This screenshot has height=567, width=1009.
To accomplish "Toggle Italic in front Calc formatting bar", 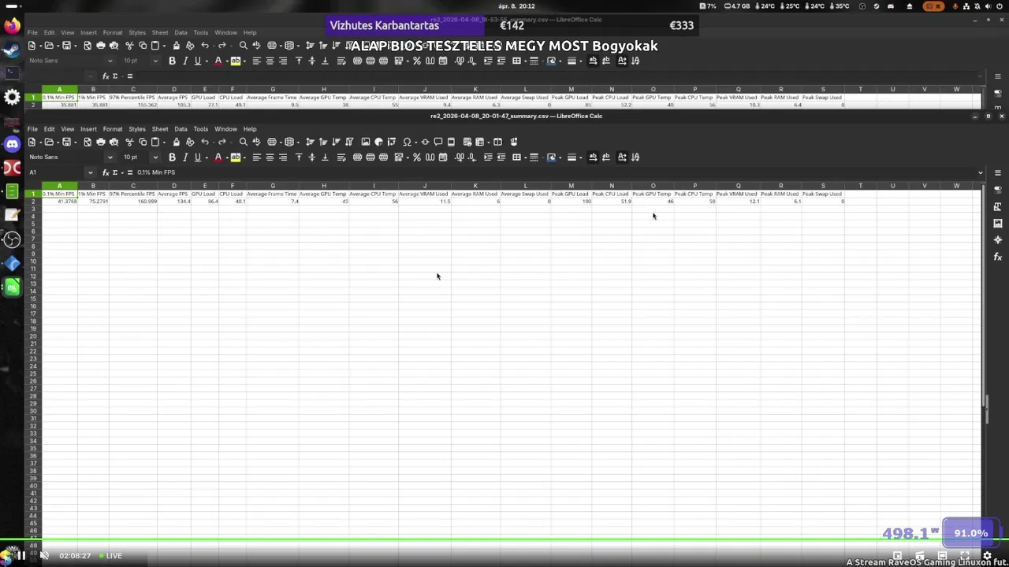I will [185, 157].
